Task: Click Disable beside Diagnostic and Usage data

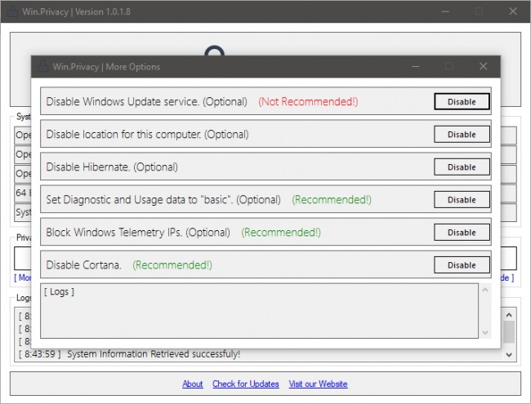Action: point(462,200)
